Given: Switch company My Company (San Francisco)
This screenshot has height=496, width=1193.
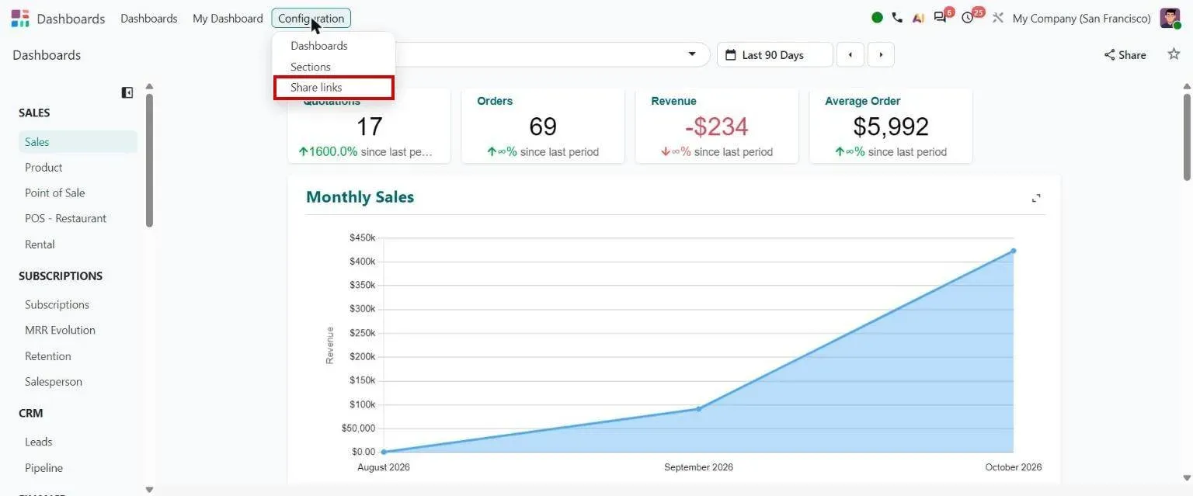Looking at the screenshot, I should [1082, 18].
